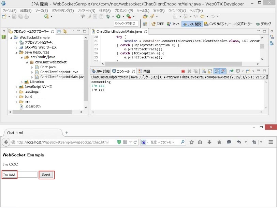
Task: Expand the Libraries node
Action: coord(21,82)
